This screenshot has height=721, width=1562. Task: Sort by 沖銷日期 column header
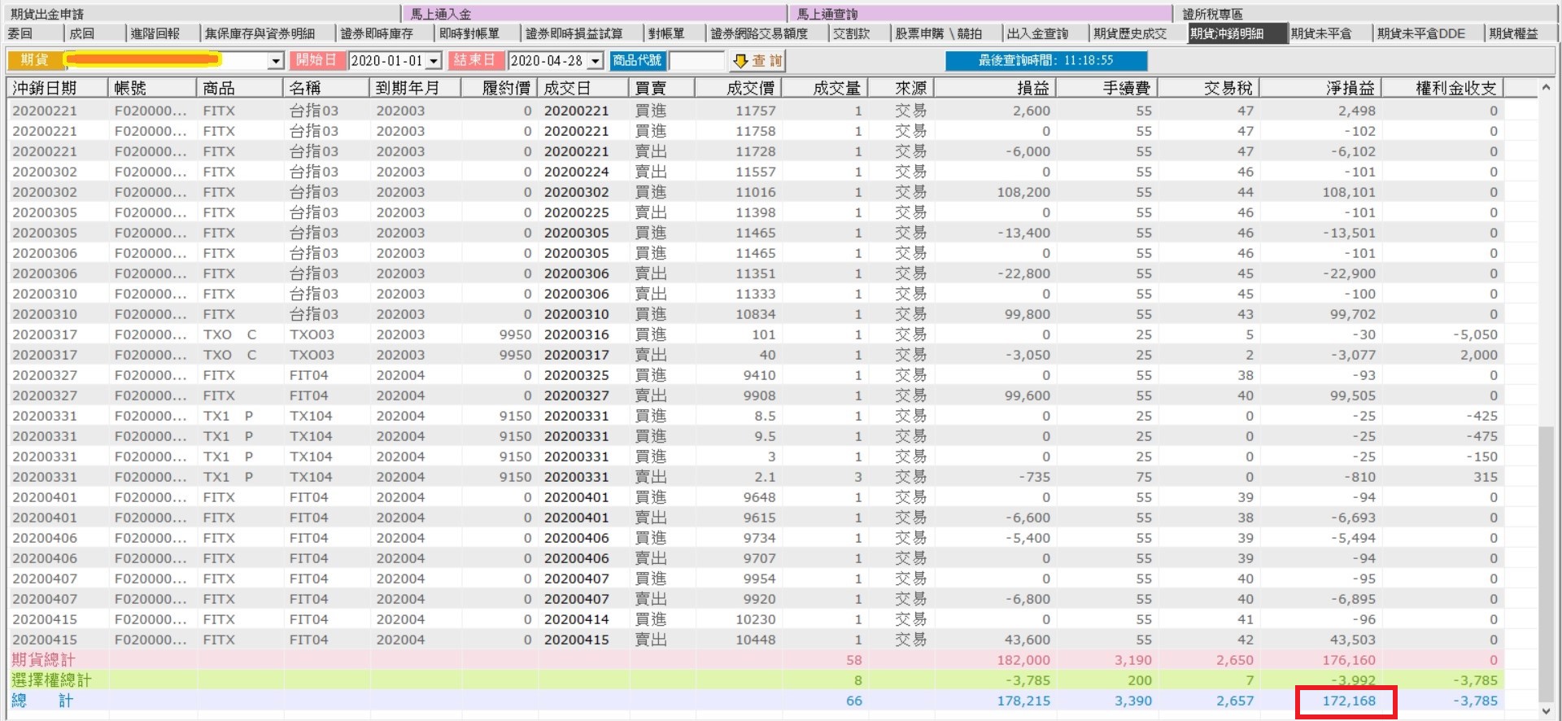[57, 88]
